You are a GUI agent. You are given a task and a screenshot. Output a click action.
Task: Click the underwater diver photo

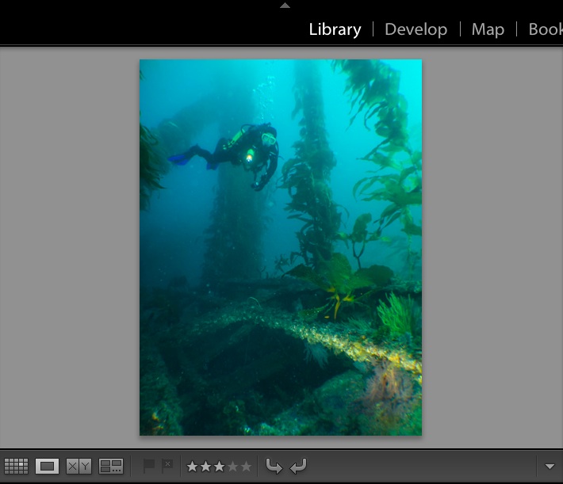tap(281, 247)
